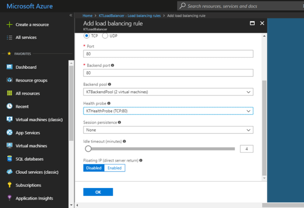Open the Subscriptions key icon
Image resolution: width=304 pixels, height=208 pixels.
pyautogui.click(x=9, y=185)
